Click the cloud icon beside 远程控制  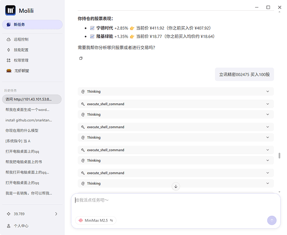point(8,39)
